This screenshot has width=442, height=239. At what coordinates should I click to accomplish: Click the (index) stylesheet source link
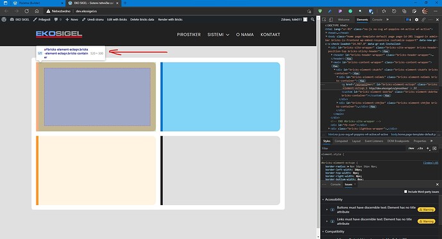point(430,163)
